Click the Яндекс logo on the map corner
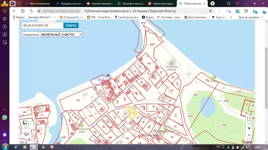The image size is (268, 150). point(247,142)
